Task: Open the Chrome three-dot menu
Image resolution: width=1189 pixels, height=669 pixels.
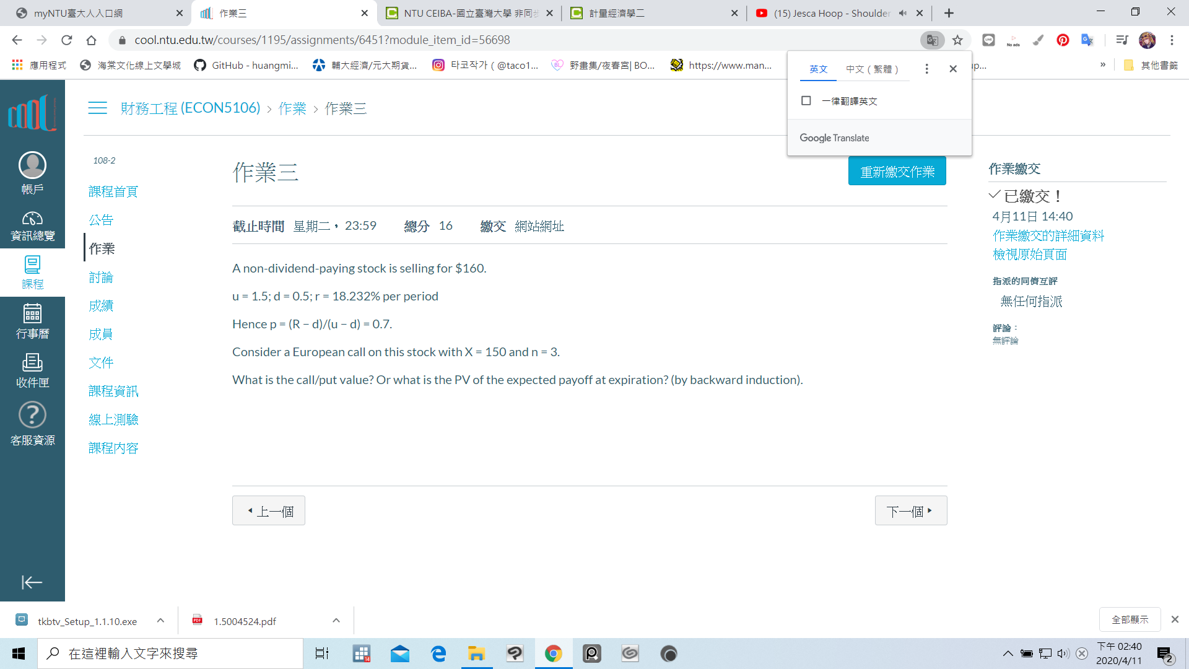Action: [1172, 40]
